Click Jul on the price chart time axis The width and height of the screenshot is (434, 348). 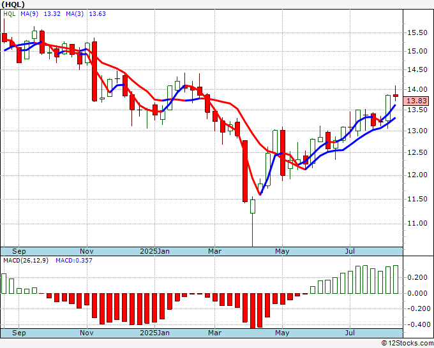(x=350, y=251)
